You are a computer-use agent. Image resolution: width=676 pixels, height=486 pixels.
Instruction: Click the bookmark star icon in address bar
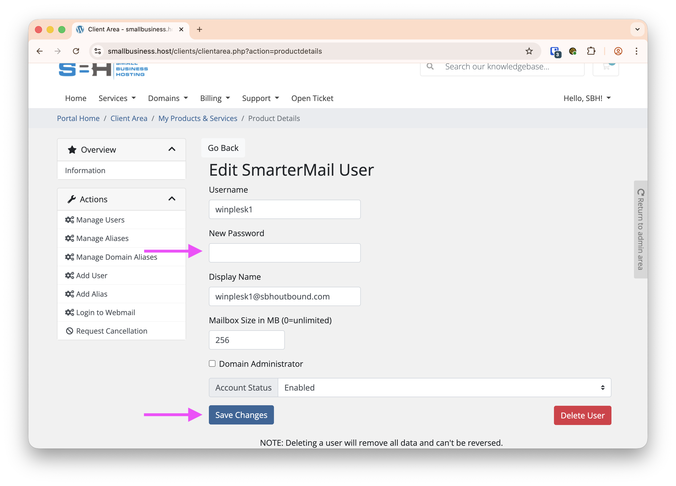529,51
